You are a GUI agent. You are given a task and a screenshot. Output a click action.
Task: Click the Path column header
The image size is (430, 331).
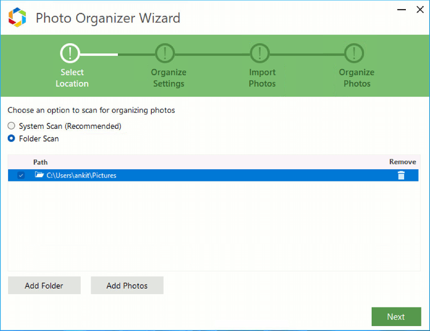[40, 162]
